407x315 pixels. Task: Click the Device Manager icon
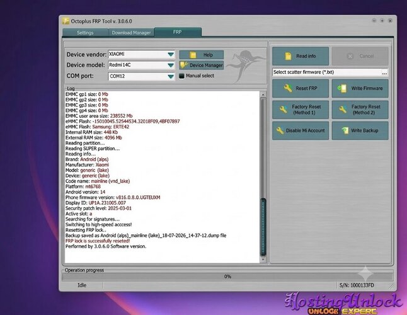(x=184, y=65)
